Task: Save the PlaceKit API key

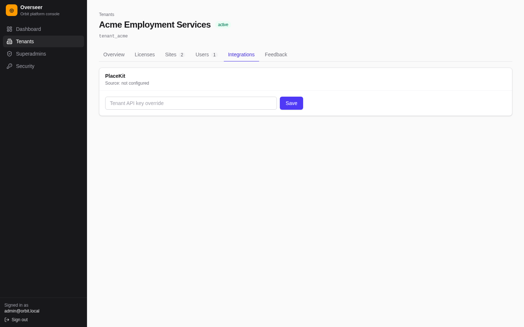Action: (291, 103)
